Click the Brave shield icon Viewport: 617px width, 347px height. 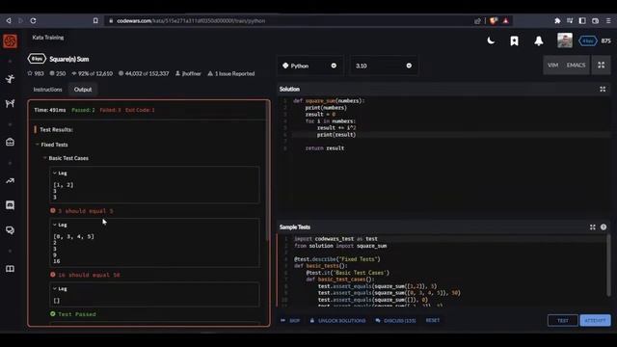click(x=494, y=20)
